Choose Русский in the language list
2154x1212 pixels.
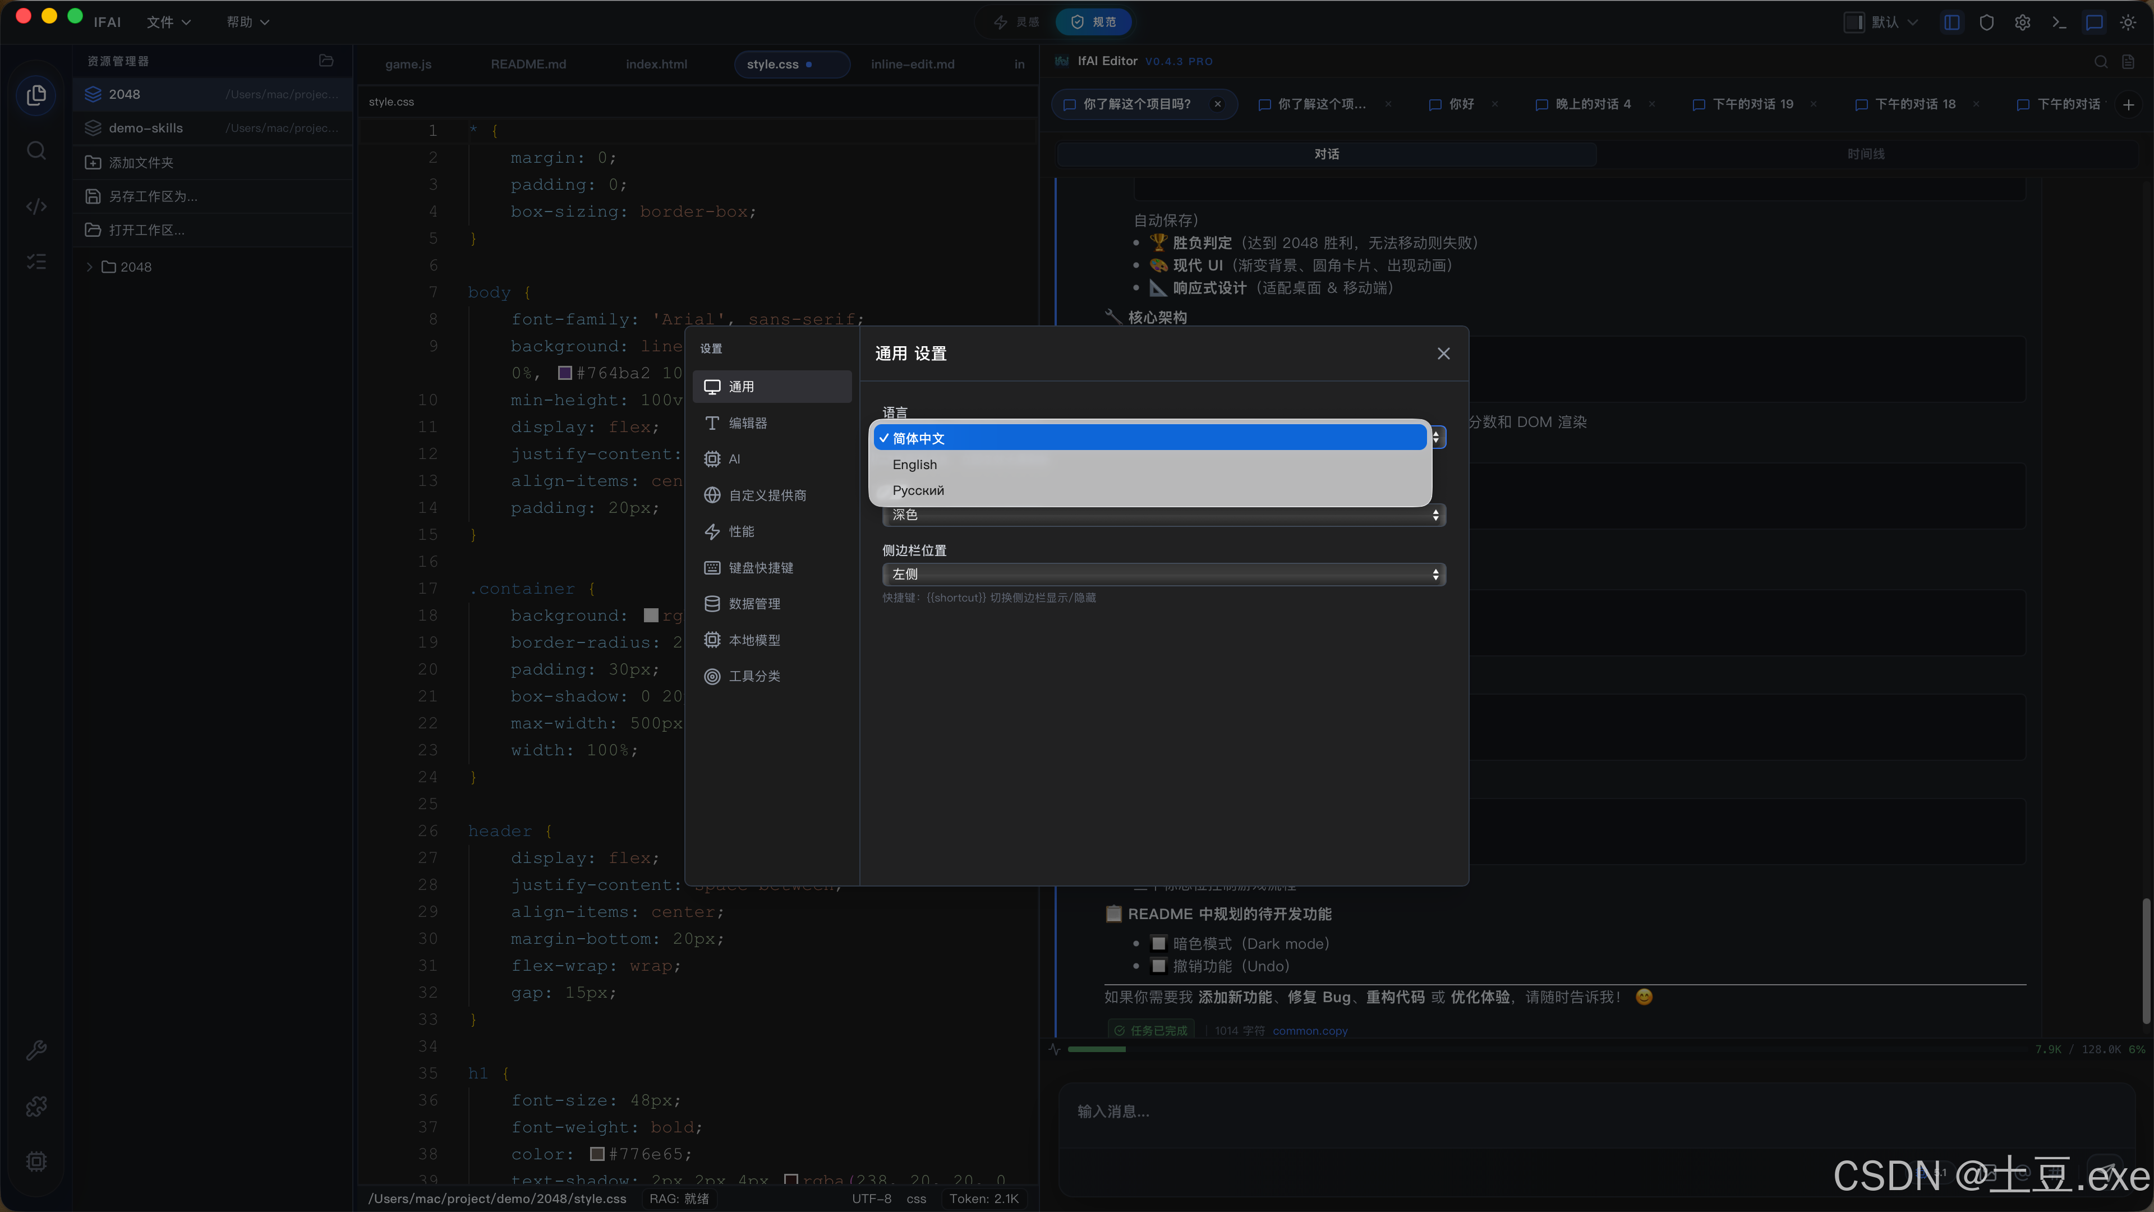coord(1150,490)
